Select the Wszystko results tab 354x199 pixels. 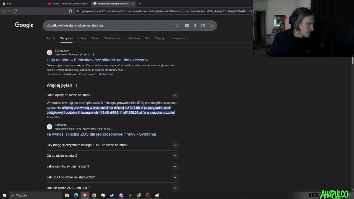[66, 38]
